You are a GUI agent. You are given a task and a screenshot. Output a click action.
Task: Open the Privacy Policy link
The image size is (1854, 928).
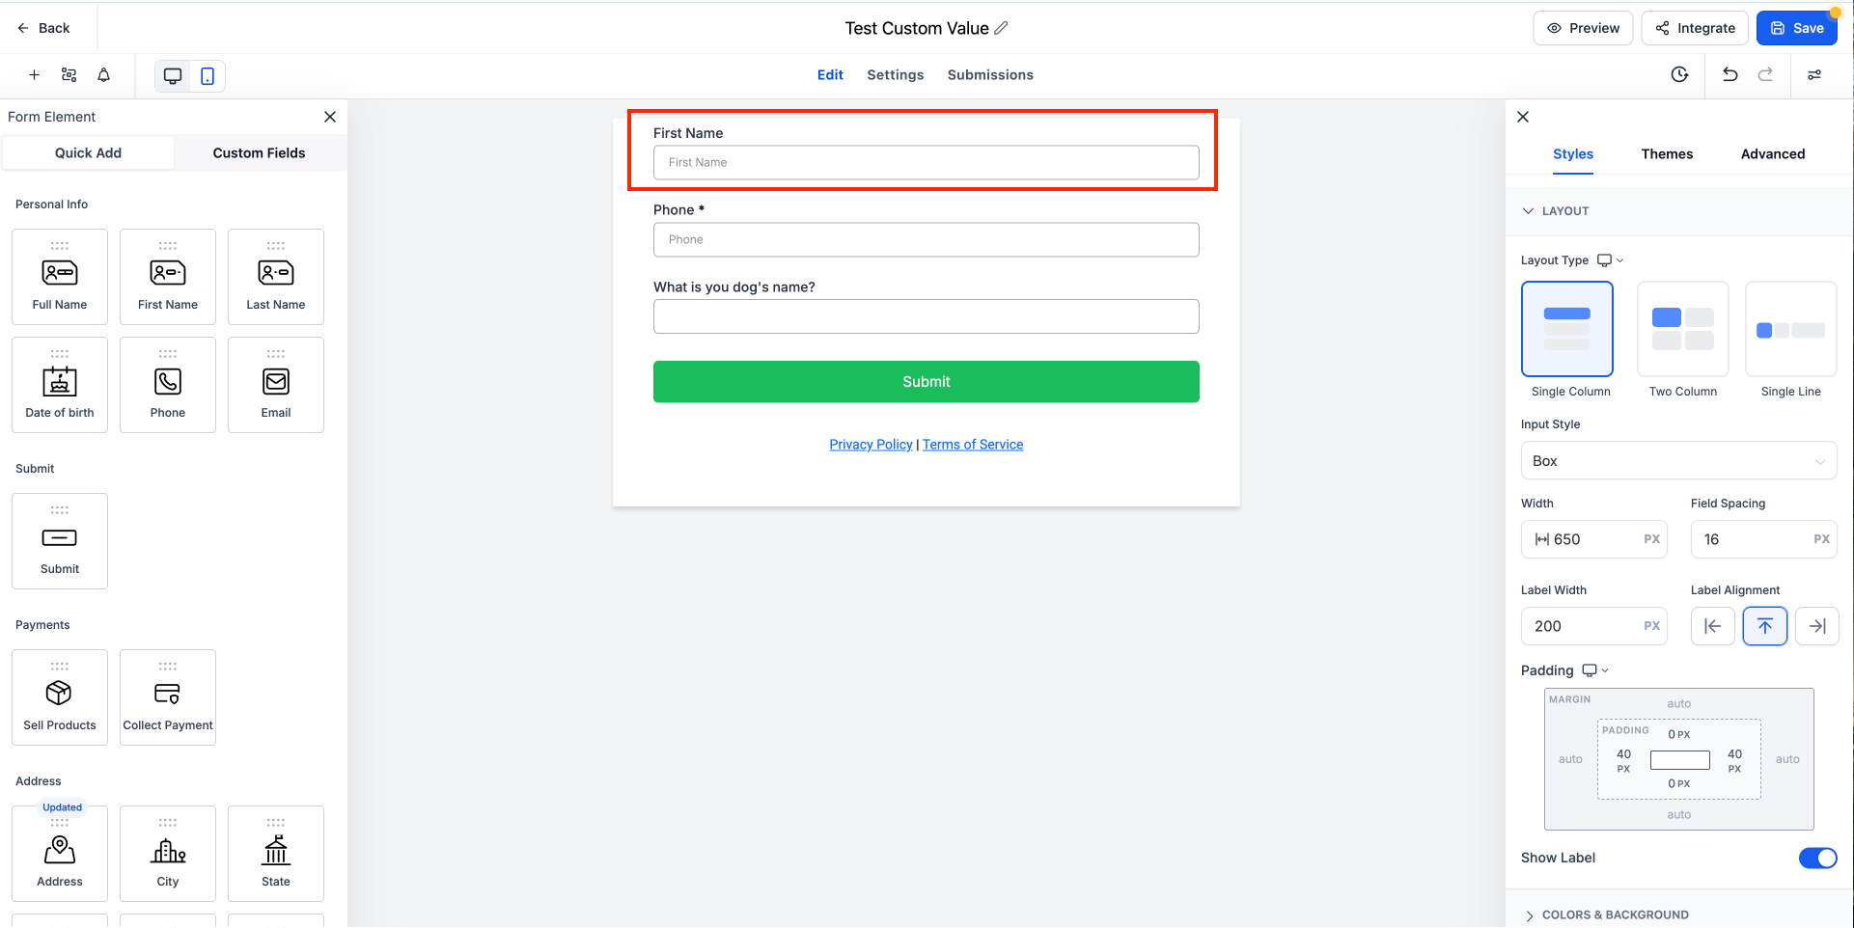[x=871, y=445]
